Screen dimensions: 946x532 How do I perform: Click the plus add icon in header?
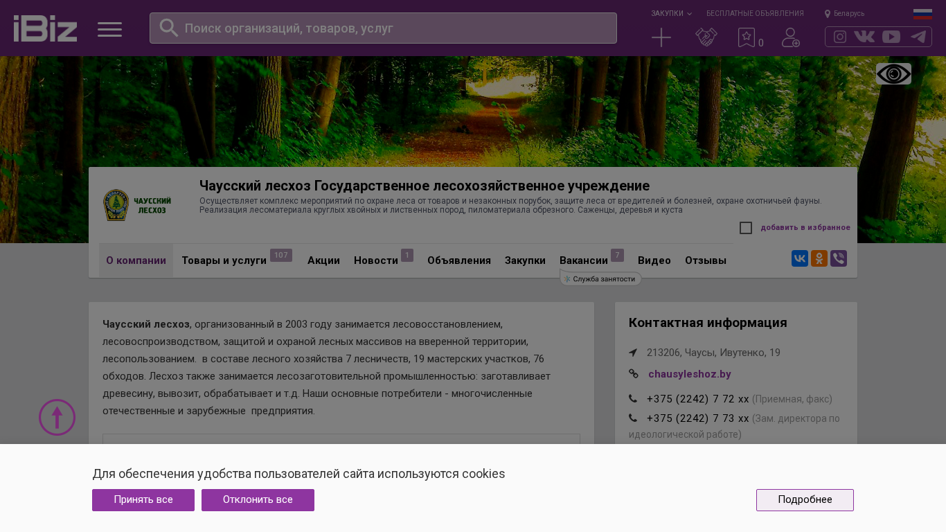click(x=661, y=37)
